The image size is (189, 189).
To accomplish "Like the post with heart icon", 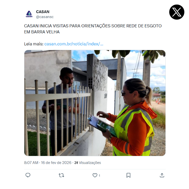I will [95, 175].
